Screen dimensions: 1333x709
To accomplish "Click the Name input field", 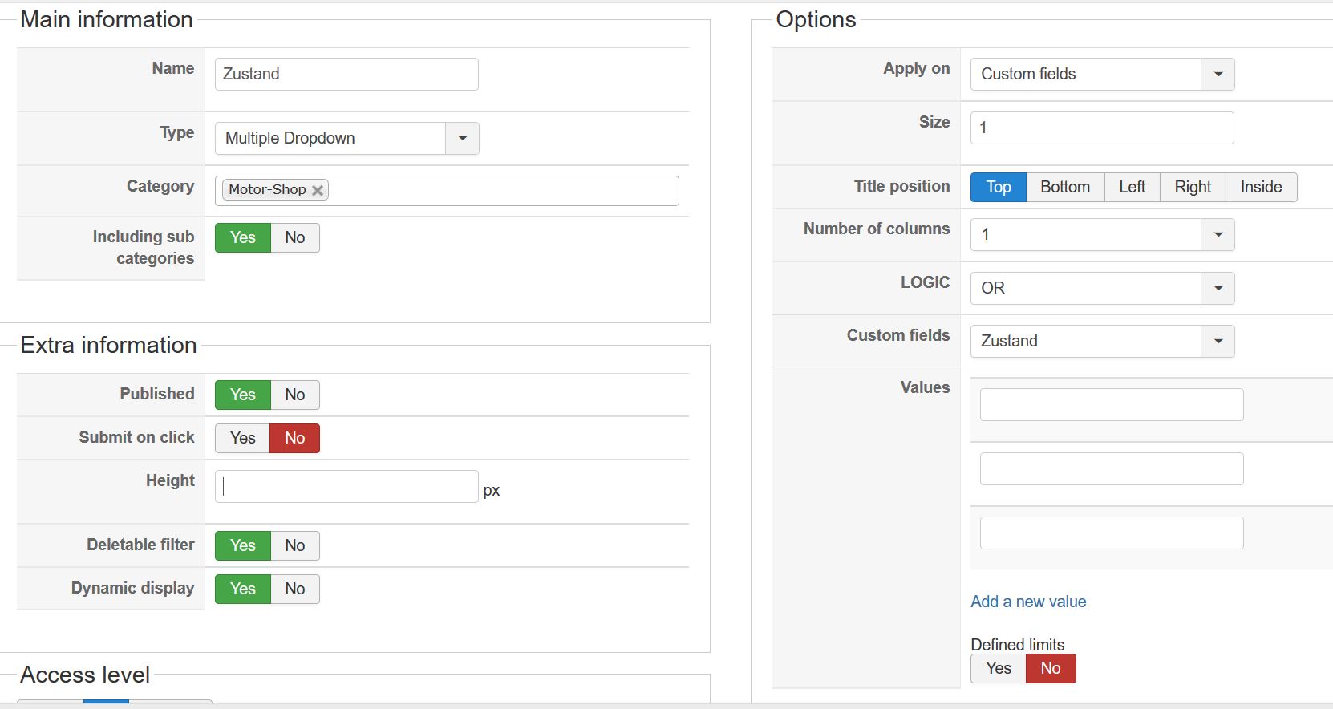I will [346, 74].
